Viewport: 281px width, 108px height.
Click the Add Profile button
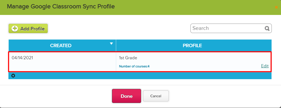[28, 29]
